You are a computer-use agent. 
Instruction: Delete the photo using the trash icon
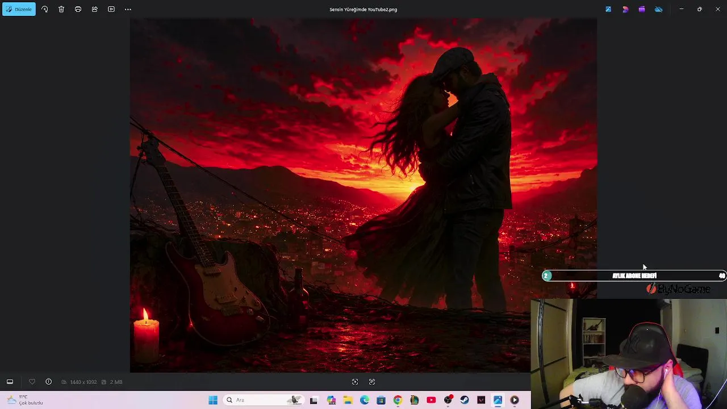tap(61, 9)
